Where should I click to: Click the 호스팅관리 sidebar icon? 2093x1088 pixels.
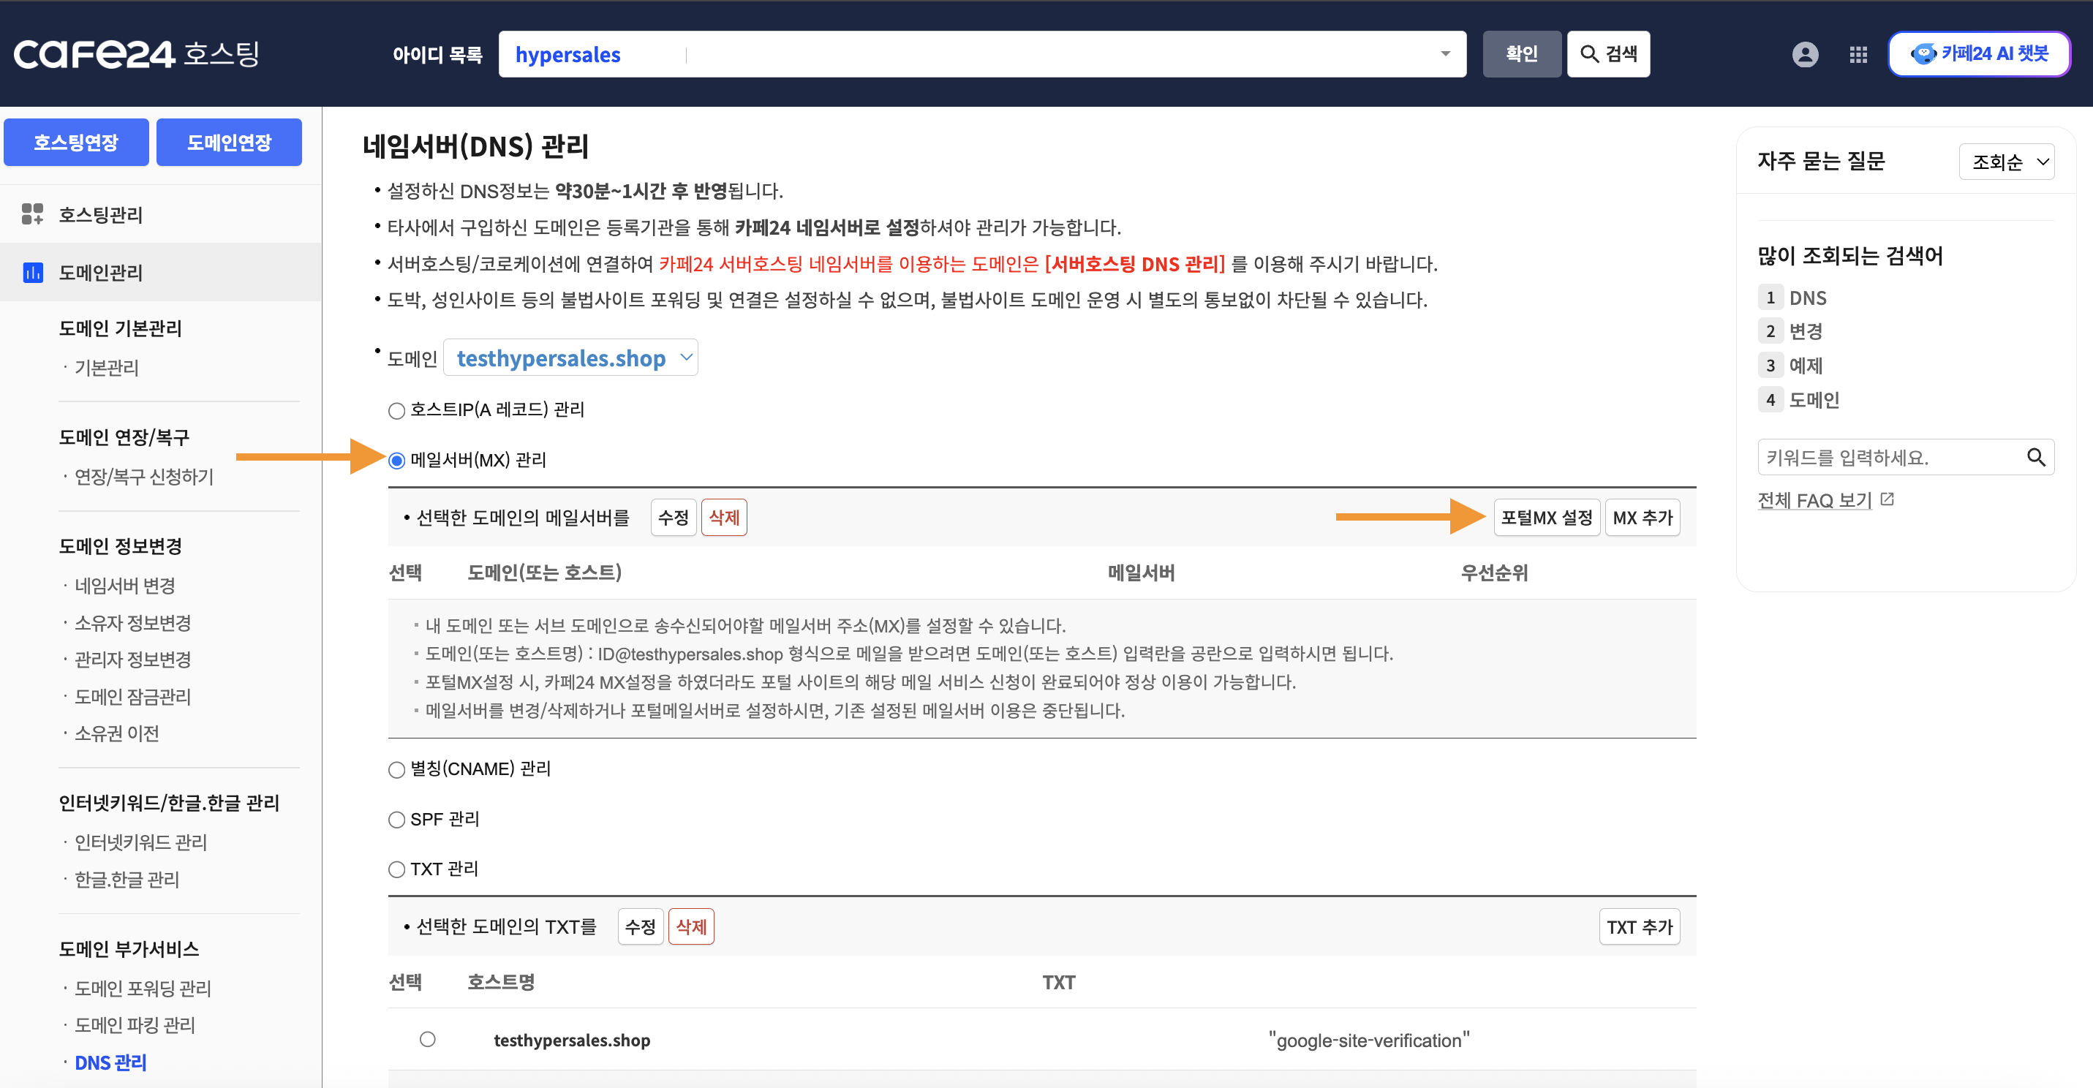click(x=31, y=214)
